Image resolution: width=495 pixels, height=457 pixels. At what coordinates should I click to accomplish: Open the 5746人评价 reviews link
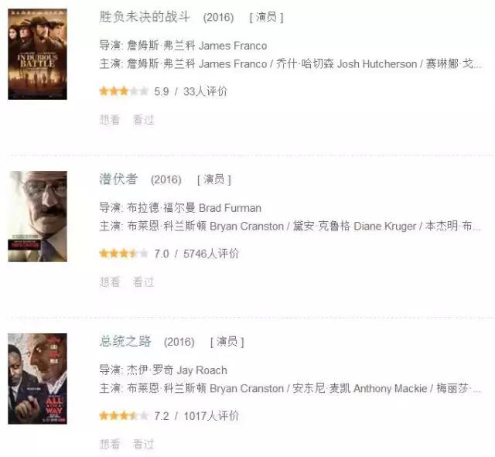pos(211,254)
